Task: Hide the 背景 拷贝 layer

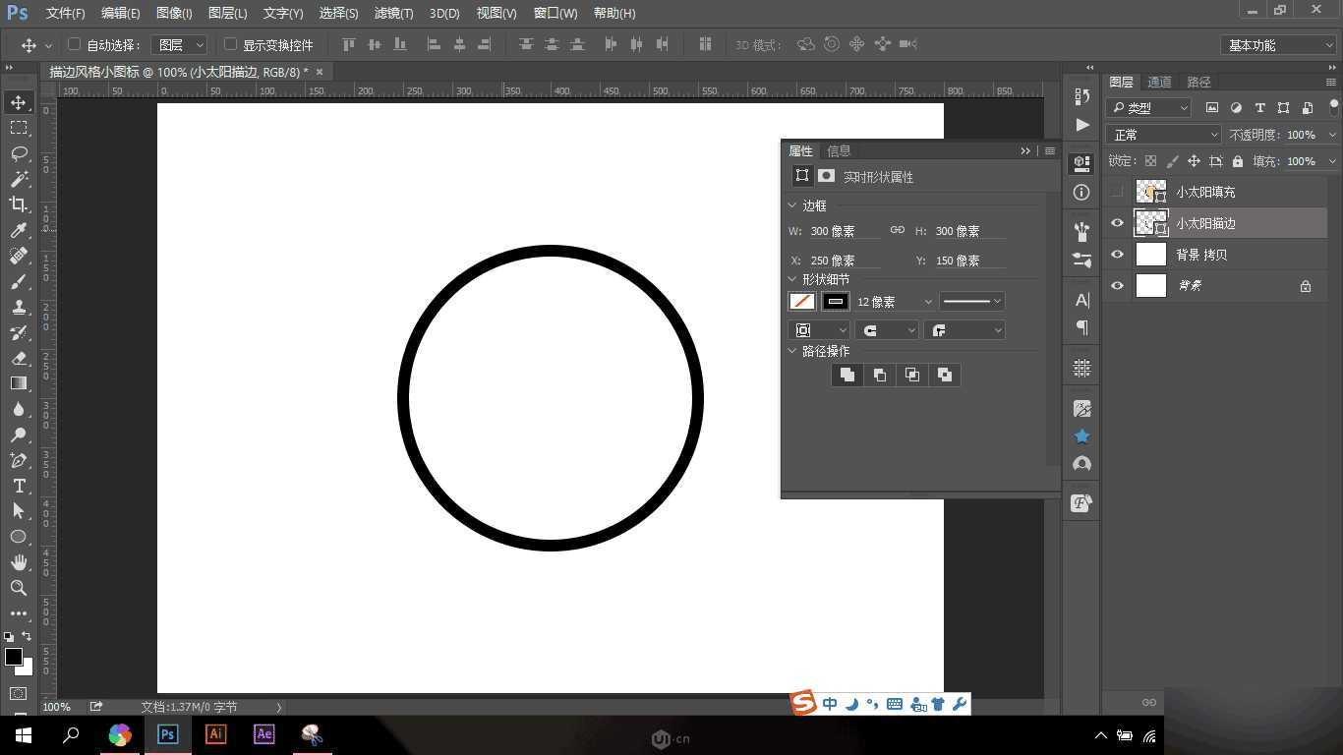Action: (x=1117, y=254)
